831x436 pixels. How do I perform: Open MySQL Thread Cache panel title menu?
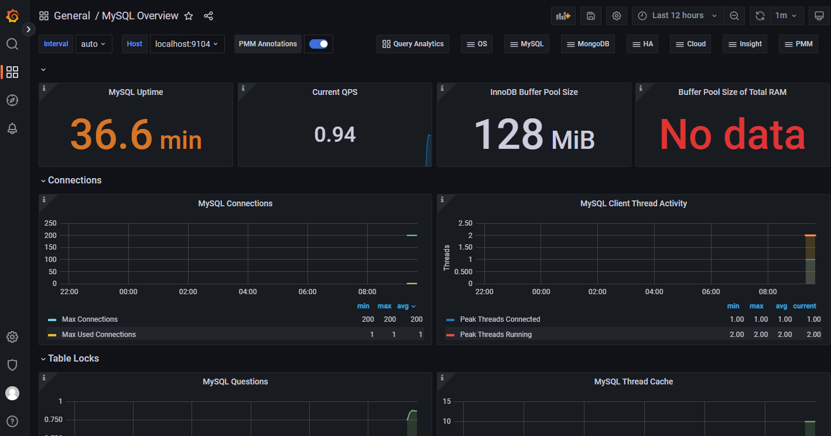[634, 381]
